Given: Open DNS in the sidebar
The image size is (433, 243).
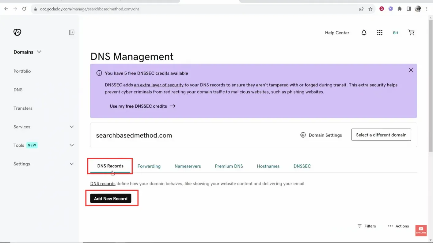Looking at the screenshot, I should (18, 90).
